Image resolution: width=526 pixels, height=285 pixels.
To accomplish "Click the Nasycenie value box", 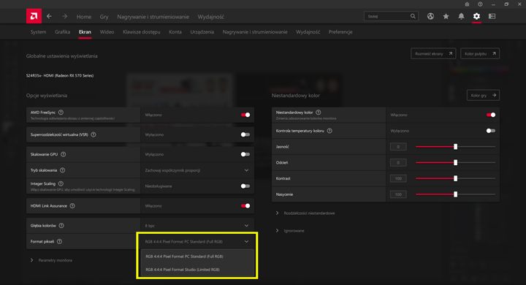I will coord(398,194).
